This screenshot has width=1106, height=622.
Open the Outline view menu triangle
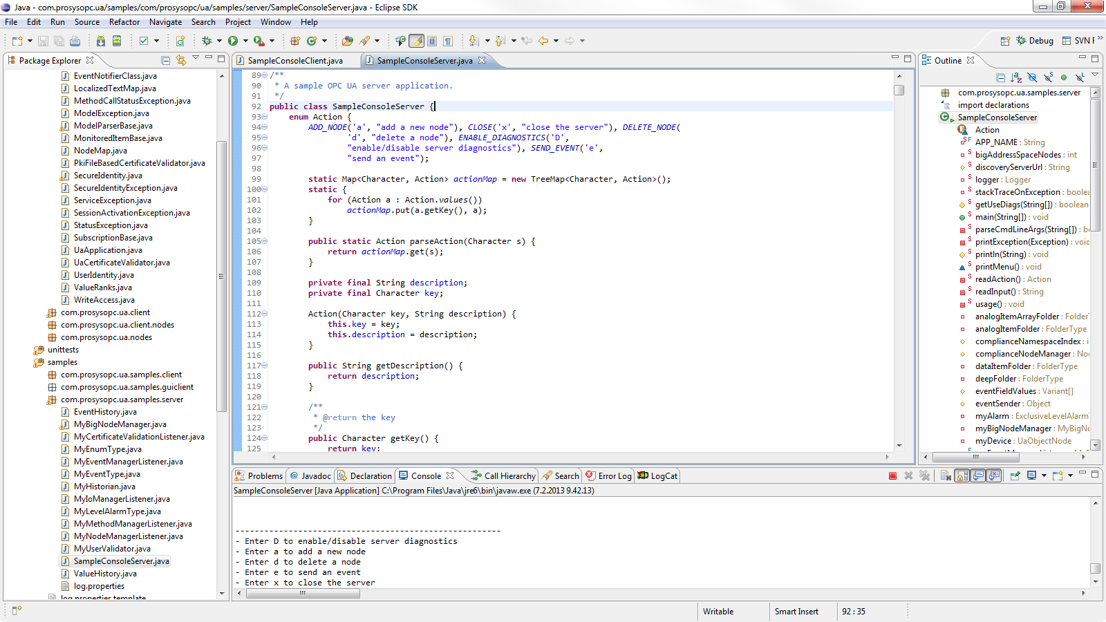pyautogui.click(x=1094, y=75)
